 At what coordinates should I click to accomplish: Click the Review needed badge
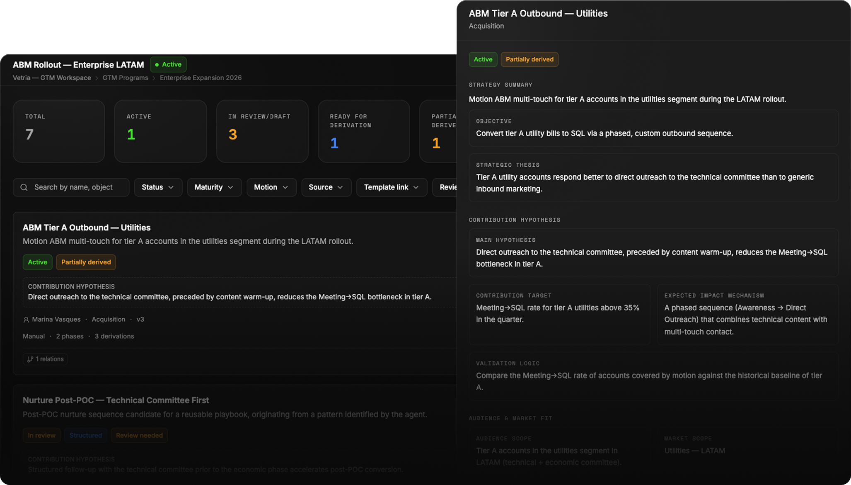[139, 435]
